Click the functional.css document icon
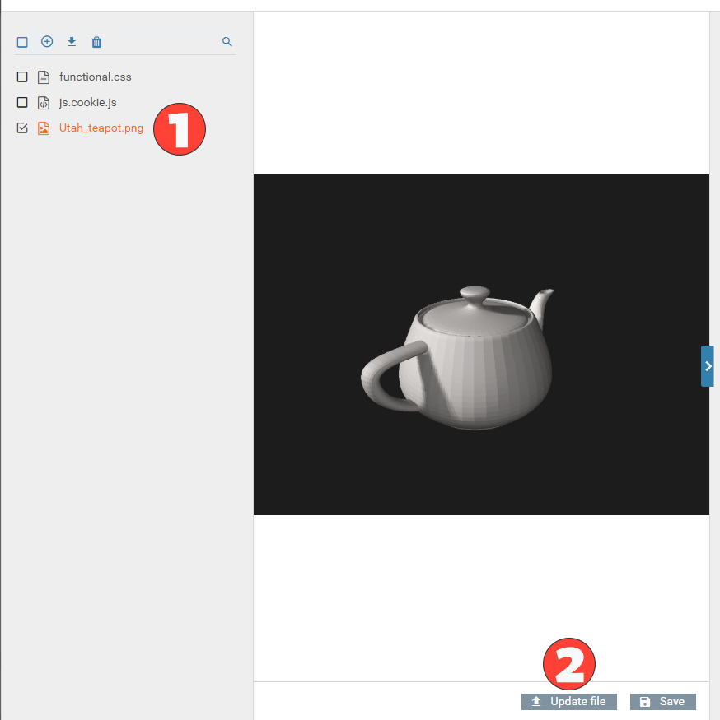This screenshot has width=720, height=720. click(x=44, y=77)
